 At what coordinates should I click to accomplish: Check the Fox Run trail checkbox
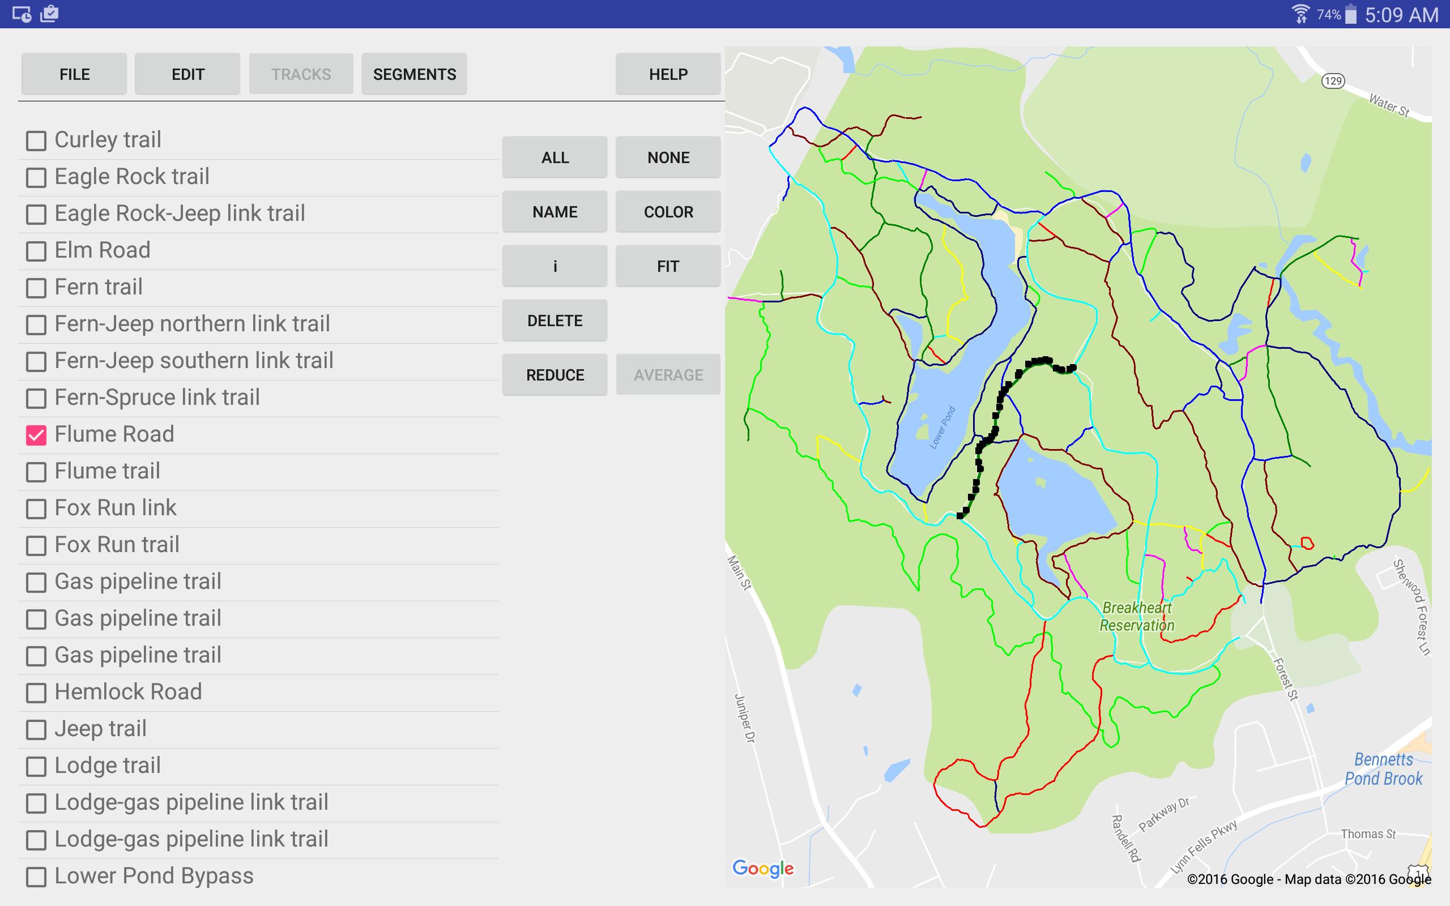tap(36, 545)
